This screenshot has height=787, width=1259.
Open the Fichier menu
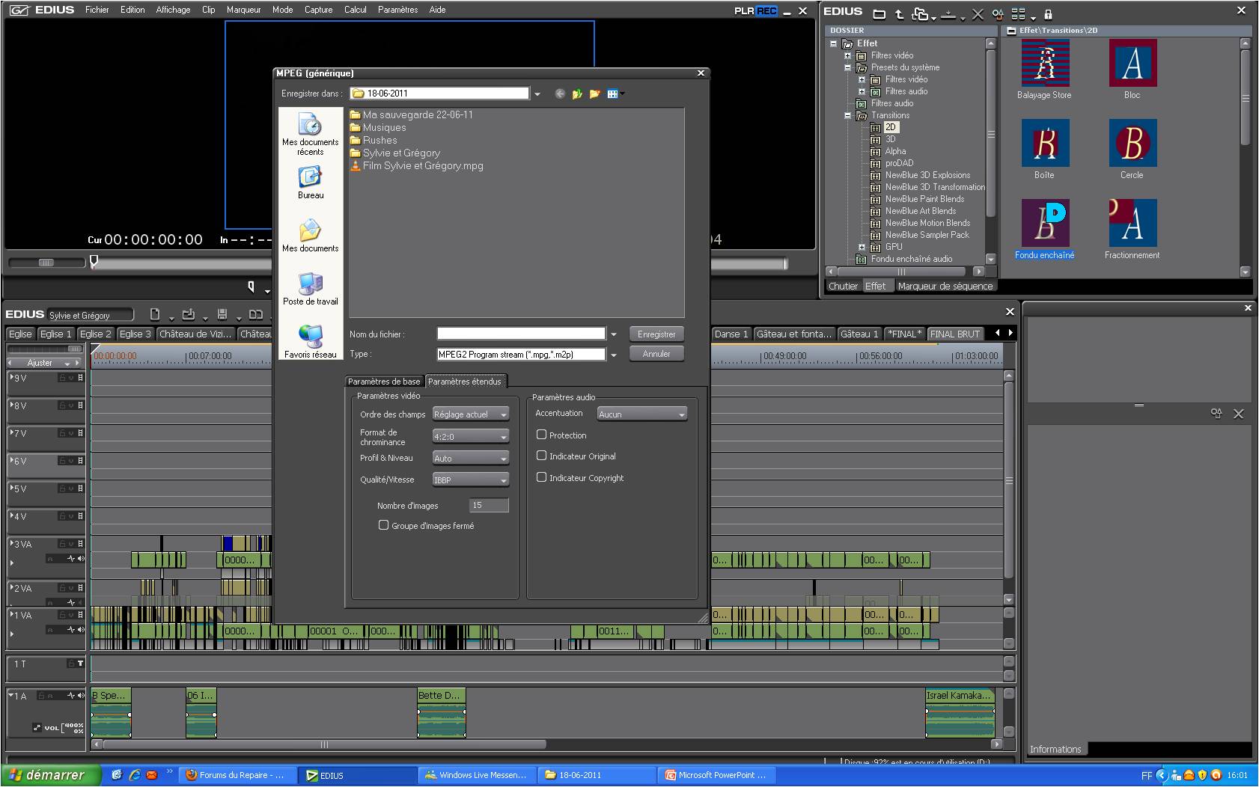tap(97, 10)
